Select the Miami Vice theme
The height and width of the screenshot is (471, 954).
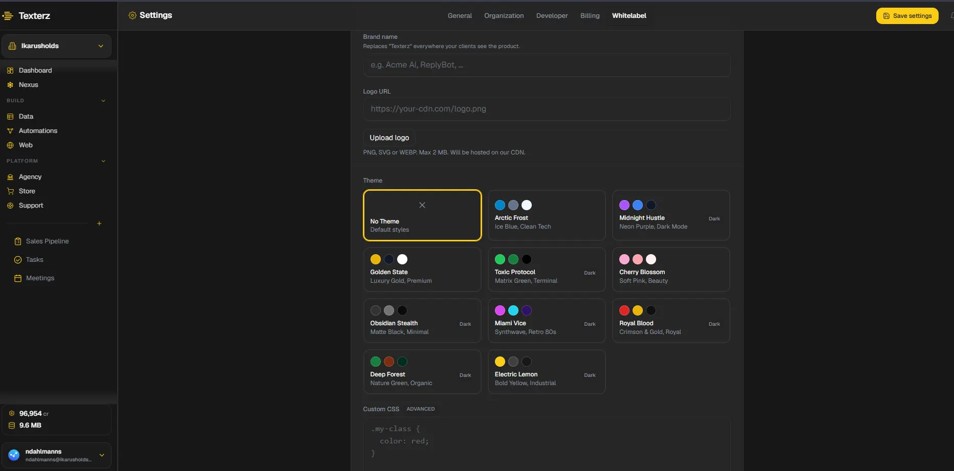[x=547, y=321]
